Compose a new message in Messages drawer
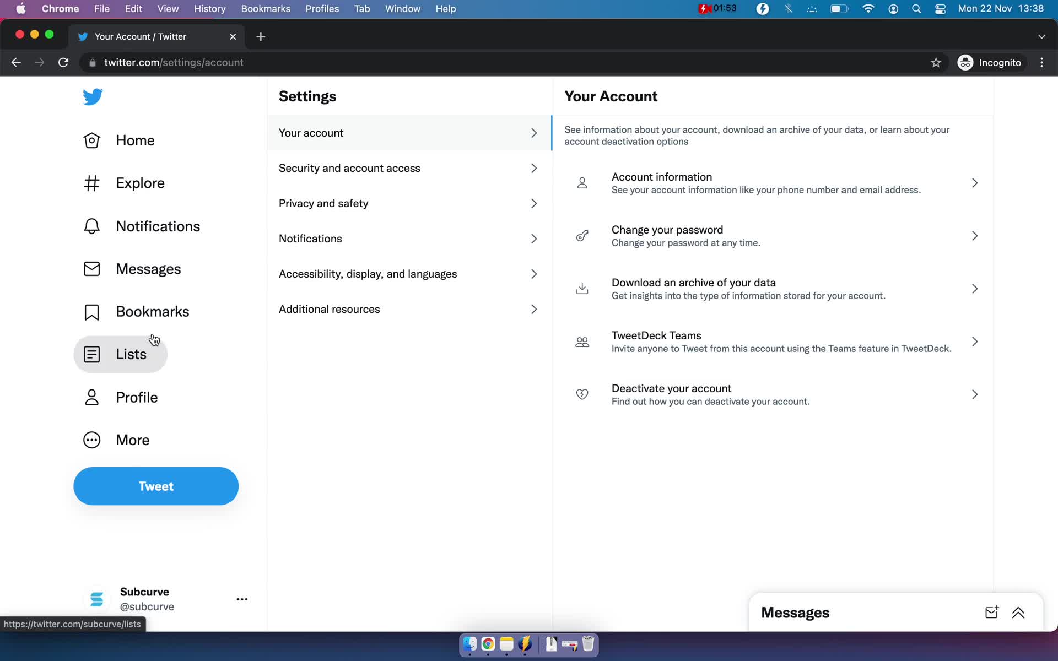The image size is (1058, 661). click(991, 612)
